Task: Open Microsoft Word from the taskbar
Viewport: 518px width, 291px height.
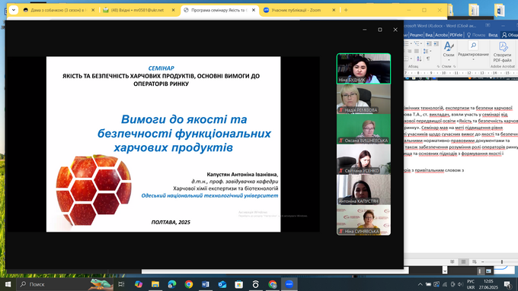Action: coord(205,284)
